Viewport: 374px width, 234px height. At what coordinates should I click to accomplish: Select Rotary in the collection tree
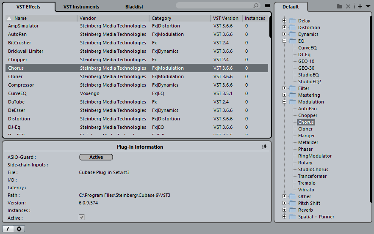[x=305, y=163]
